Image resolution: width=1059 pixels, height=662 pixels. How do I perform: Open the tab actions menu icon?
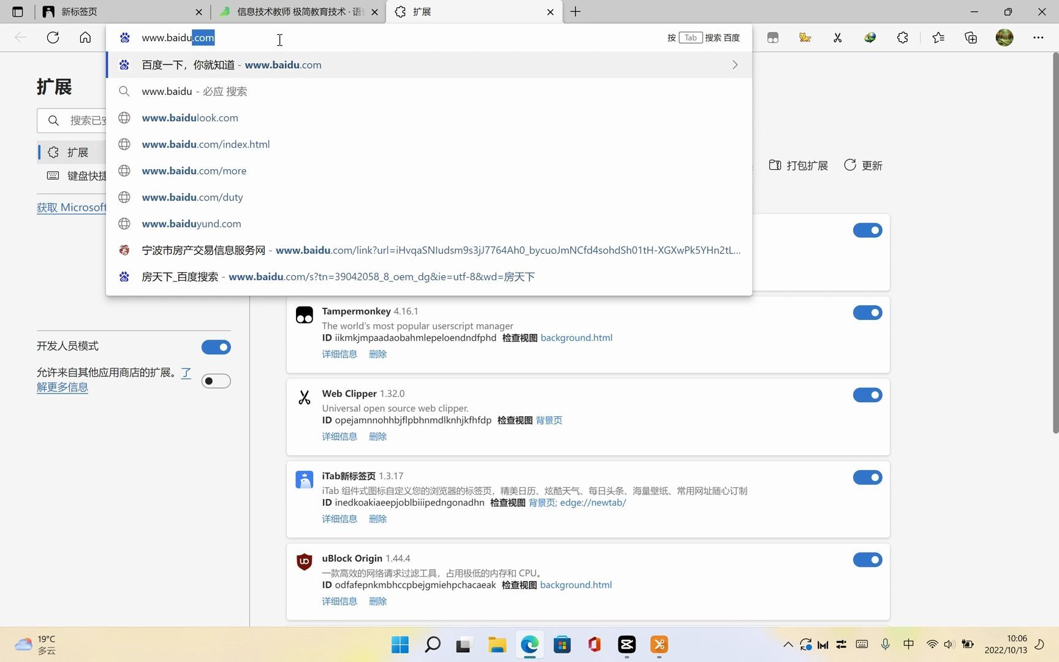click(x=18, y=12)
